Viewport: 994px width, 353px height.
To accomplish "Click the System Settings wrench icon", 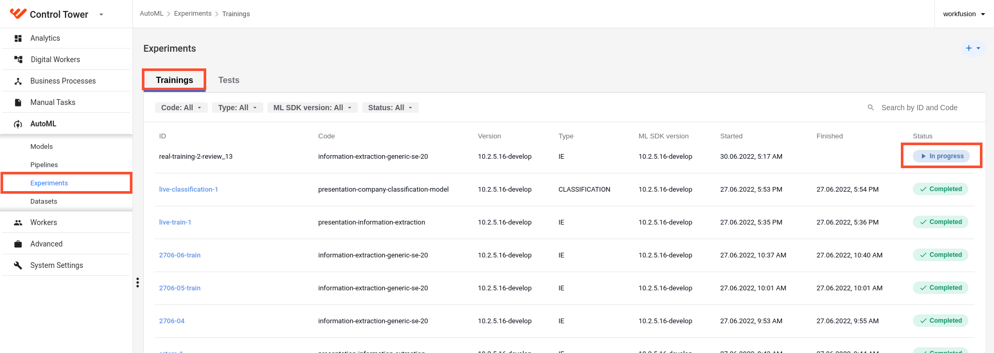I will [x=18, y=265].
